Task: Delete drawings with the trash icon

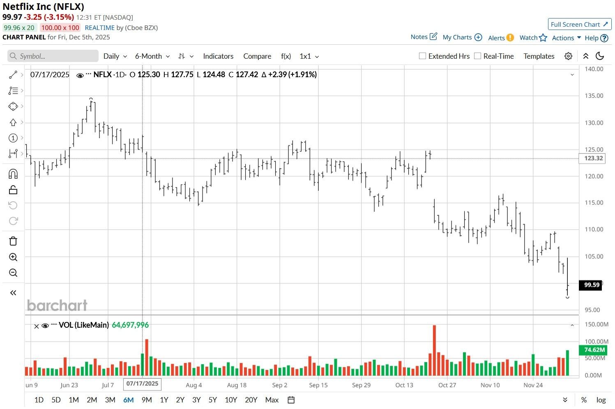Action: 13,241
